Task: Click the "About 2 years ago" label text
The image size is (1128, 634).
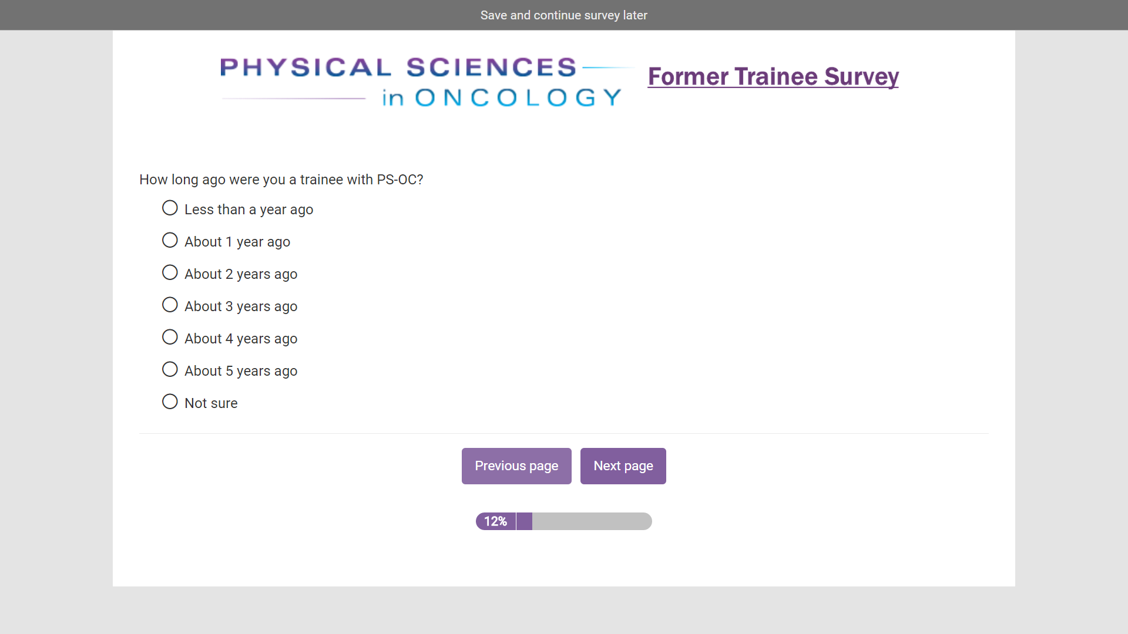Action: 241,274
